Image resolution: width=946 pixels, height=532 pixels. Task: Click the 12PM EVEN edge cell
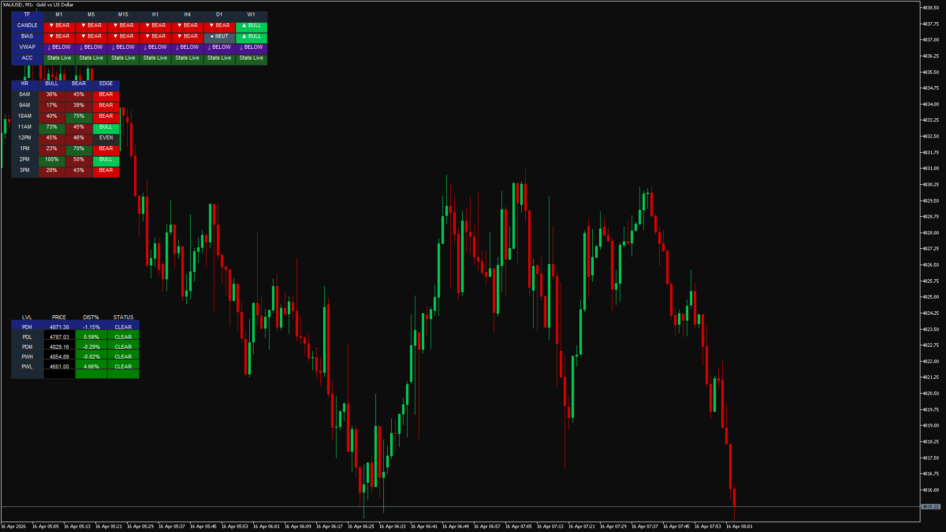coord(106,138)
